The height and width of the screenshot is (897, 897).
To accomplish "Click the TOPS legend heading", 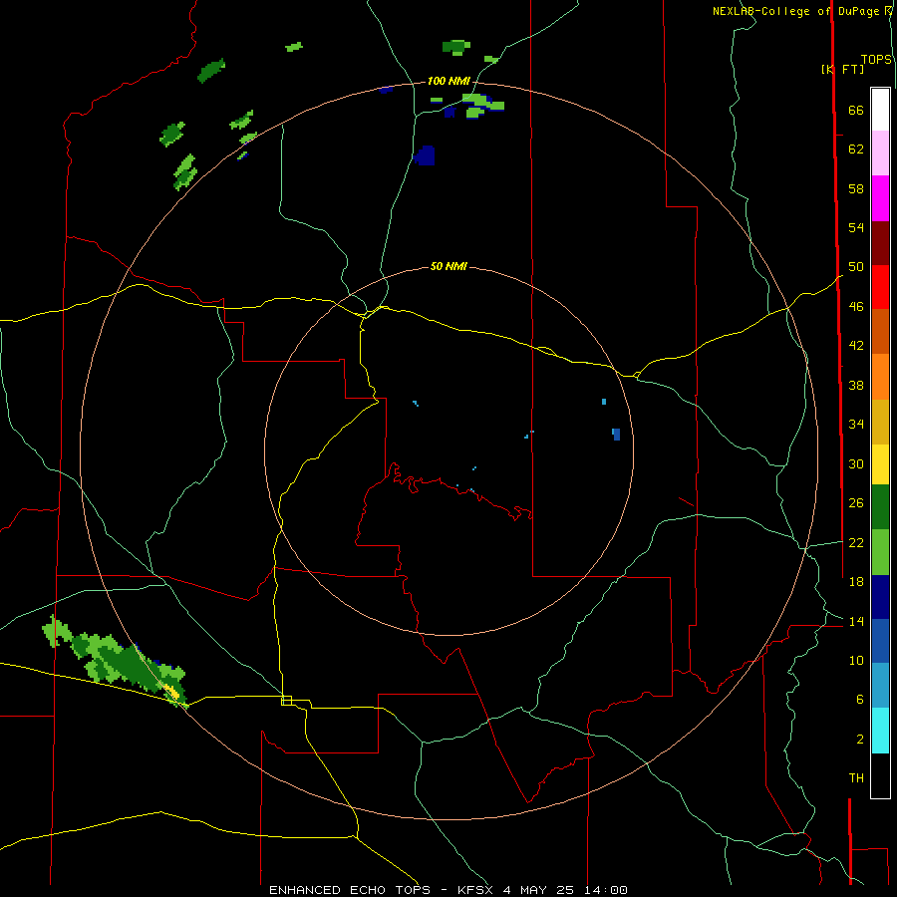I will (876, 60).
